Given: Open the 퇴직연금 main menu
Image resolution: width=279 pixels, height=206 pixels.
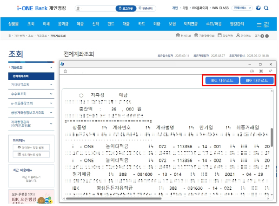Looking at the screenshot, I should 191,24.
